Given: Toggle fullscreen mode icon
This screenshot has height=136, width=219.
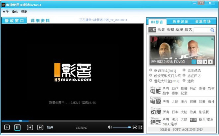Looking at the screenshot, I should coord(134,127).
